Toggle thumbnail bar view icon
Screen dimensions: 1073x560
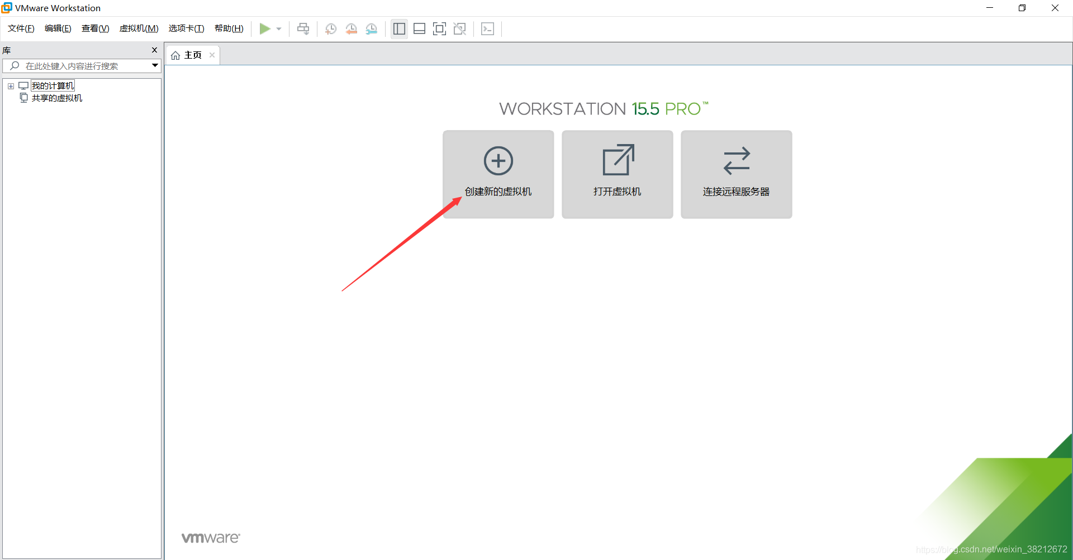point(419,29)
